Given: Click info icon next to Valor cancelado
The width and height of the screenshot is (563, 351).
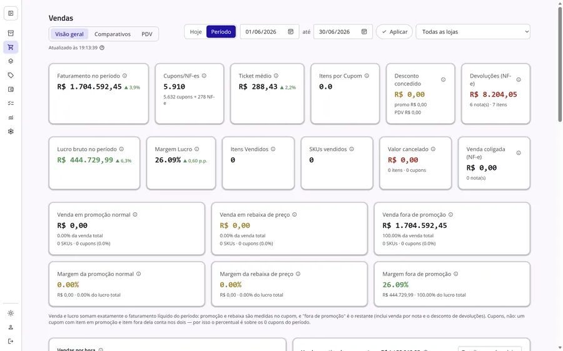Looking at the screenshot, I should (433, 149).
